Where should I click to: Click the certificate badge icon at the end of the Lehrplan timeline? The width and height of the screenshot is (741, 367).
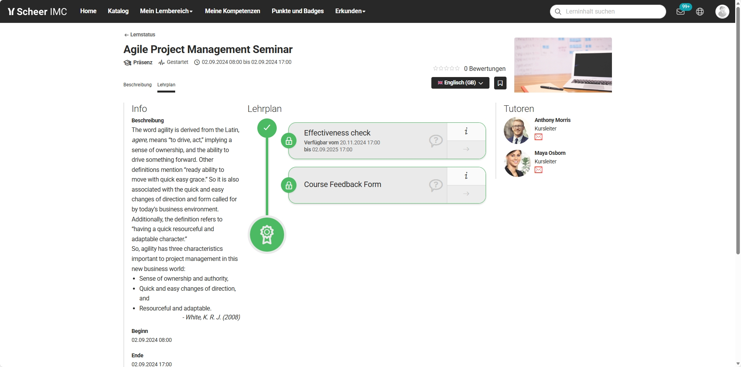click(x=267, y=235)
